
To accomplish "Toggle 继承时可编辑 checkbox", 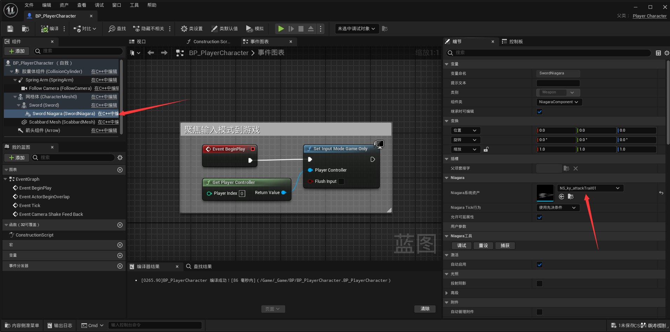I will 540,112.
